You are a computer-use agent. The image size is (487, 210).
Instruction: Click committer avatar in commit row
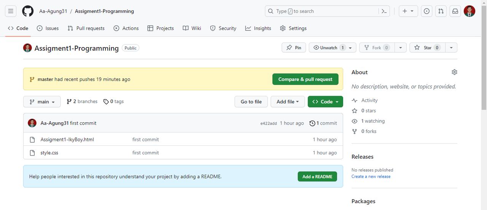click(32, 123)
